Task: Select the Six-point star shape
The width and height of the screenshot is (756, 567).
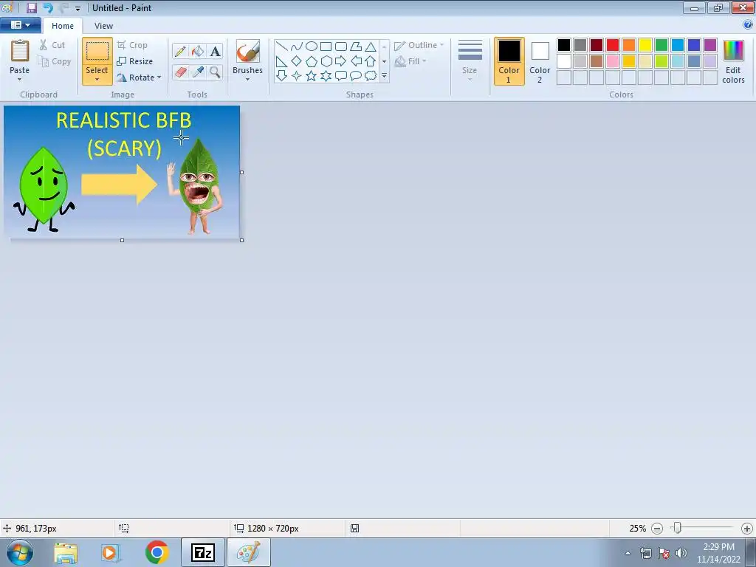Action: click(x=326, y=76)
